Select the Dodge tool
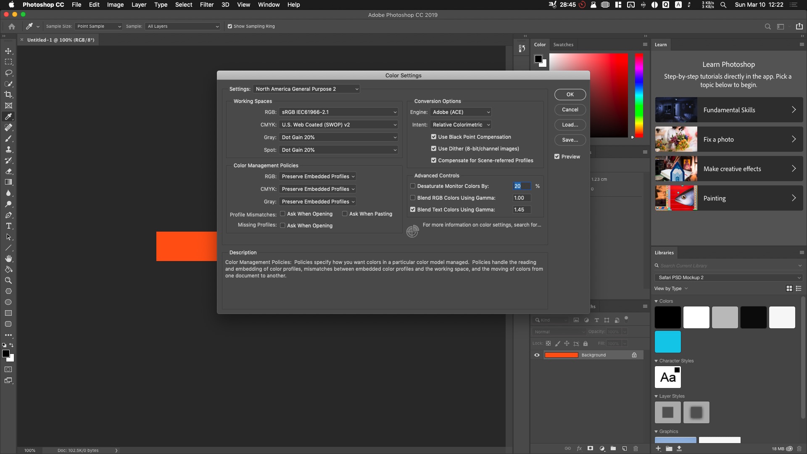807x454 pixels. (x=8, y=204)
